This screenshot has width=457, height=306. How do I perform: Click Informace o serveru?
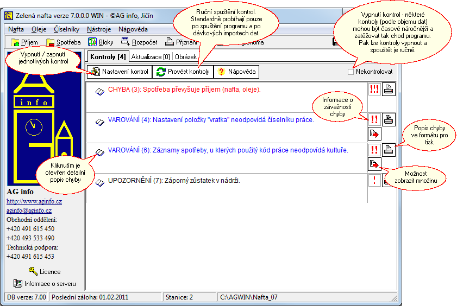tap(45, 284)
